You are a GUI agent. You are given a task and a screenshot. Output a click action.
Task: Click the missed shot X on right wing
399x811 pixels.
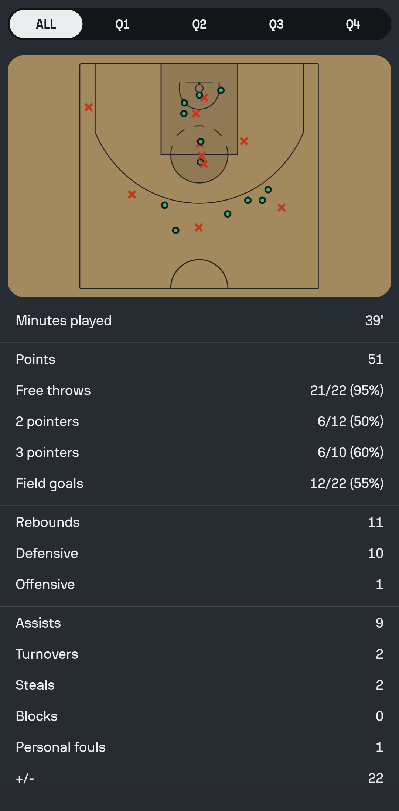coord(282,208)
